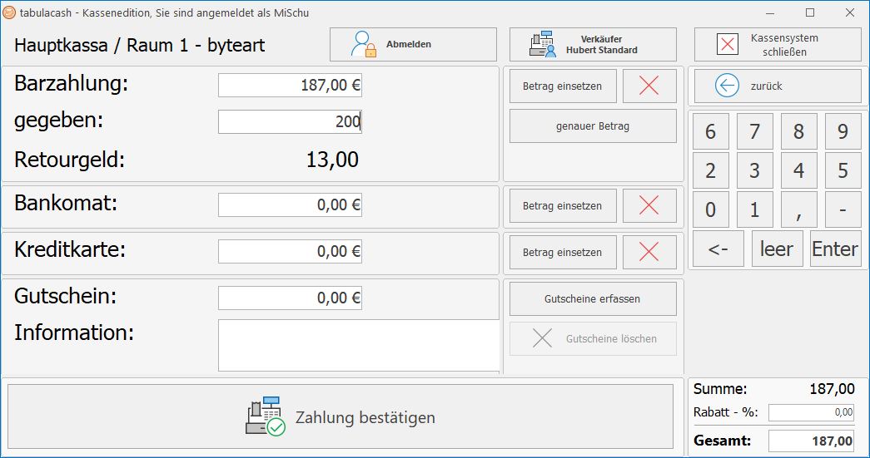
Task: Tap the keypad Enter key
Action: [836, 249]
